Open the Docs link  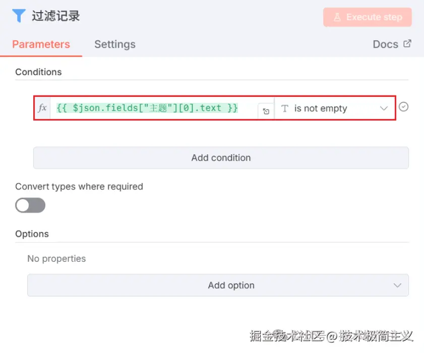pyautogui.click(x=386, y=44)
